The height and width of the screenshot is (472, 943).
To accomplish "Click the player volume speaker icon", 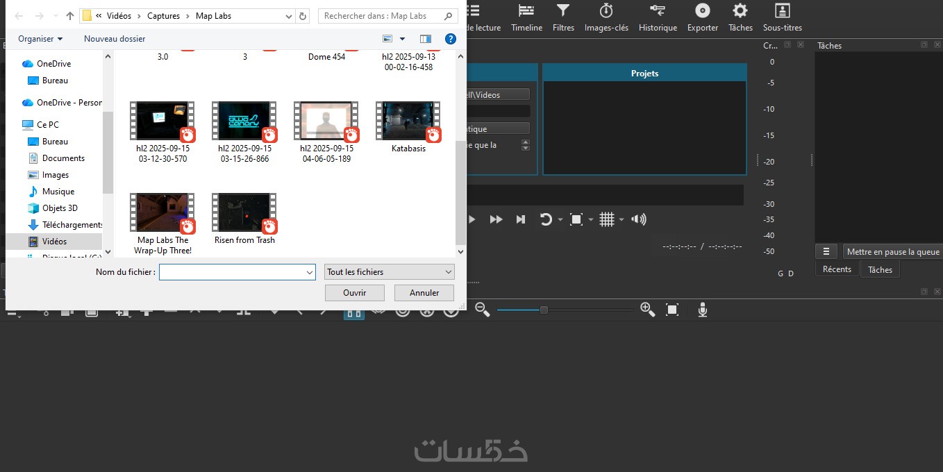I will click(x=639, y=219).
